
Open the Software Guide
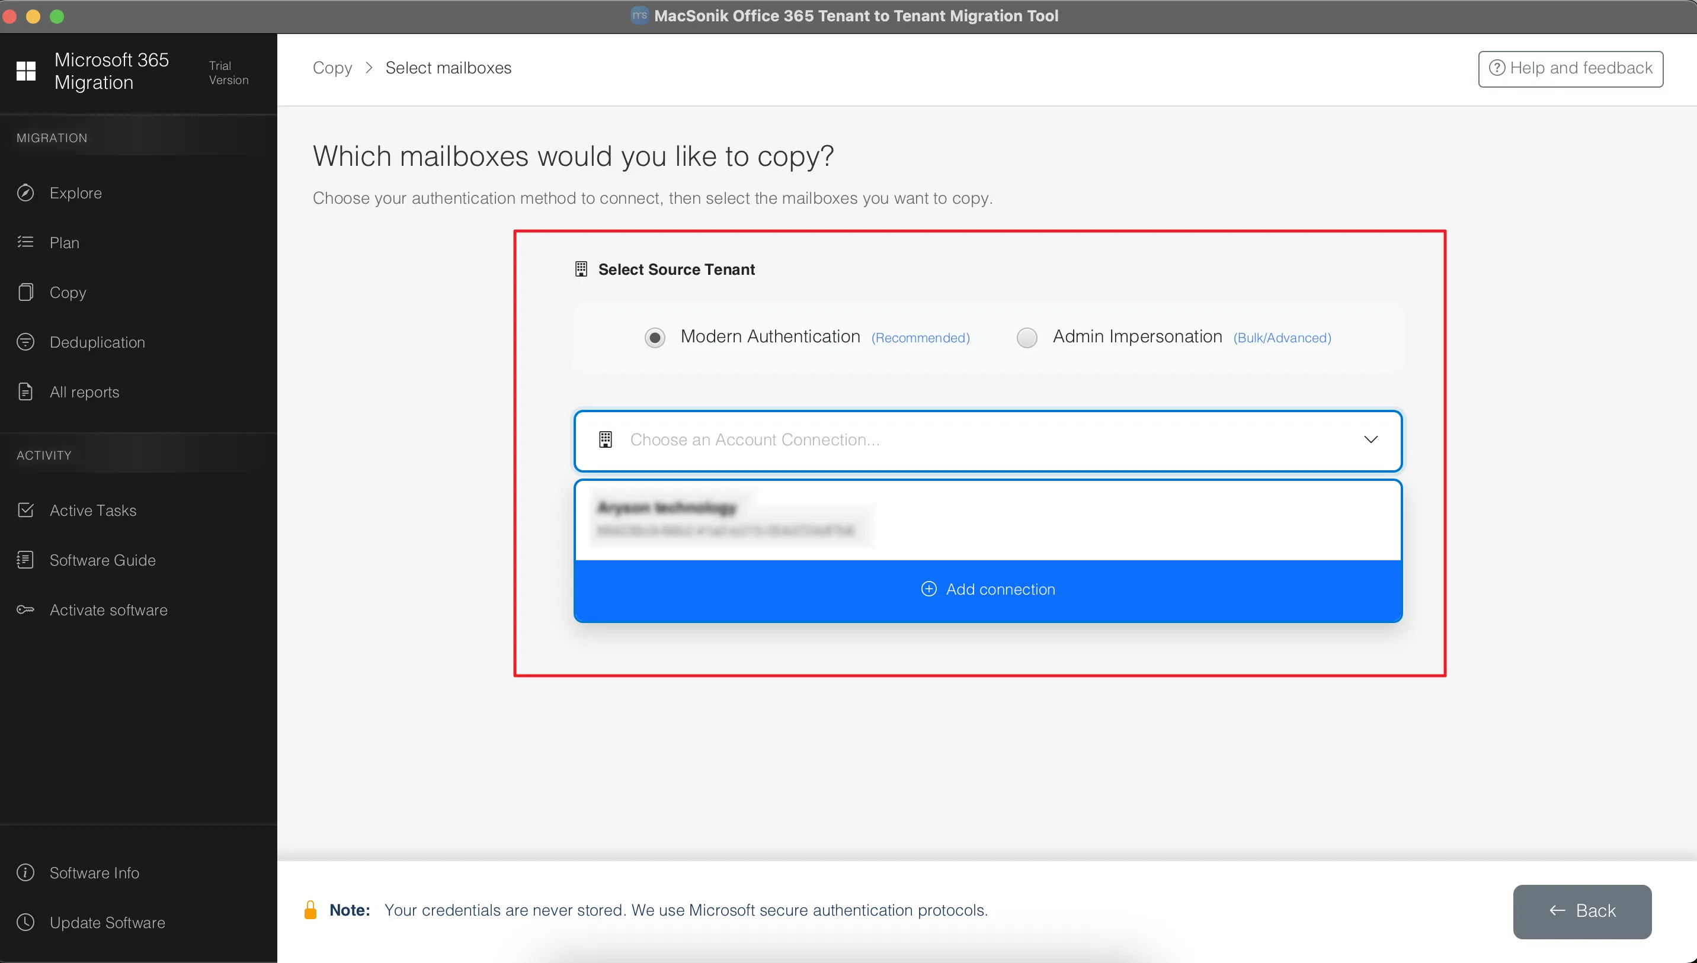pyautogui.click(x=137, y=560)
